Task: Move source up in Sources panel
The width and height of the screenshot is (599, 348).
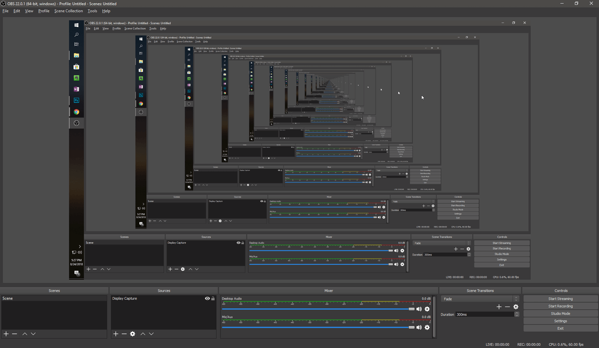Action: [x=143, y=334]
